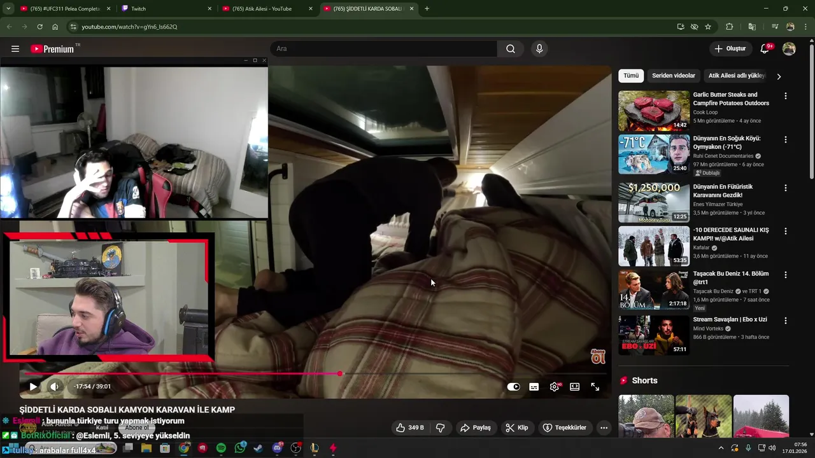Show more filter chips with arrow
Screen dimensions: 815x458
pyautogui.click(x=779, y=76)
